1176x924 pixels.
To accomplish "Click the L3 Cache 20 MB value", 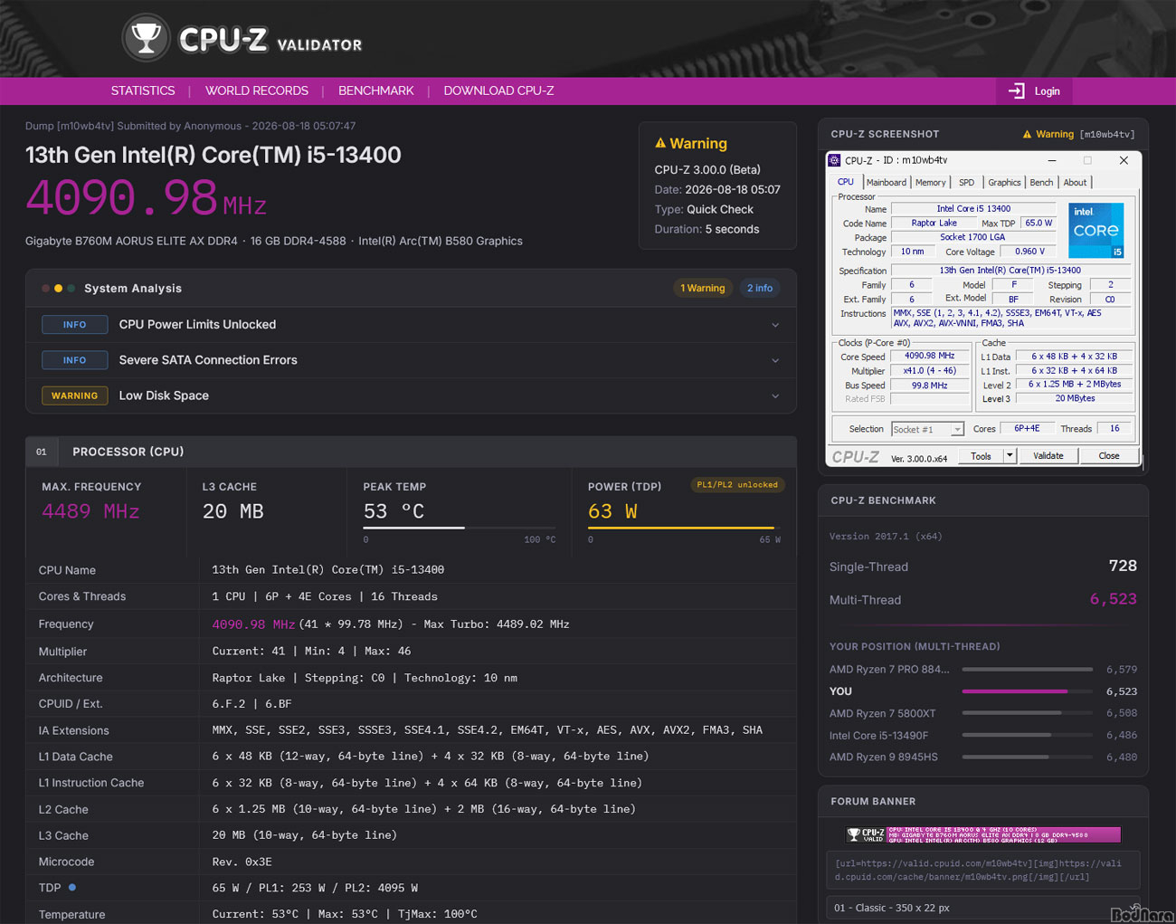I will [232, 511].
